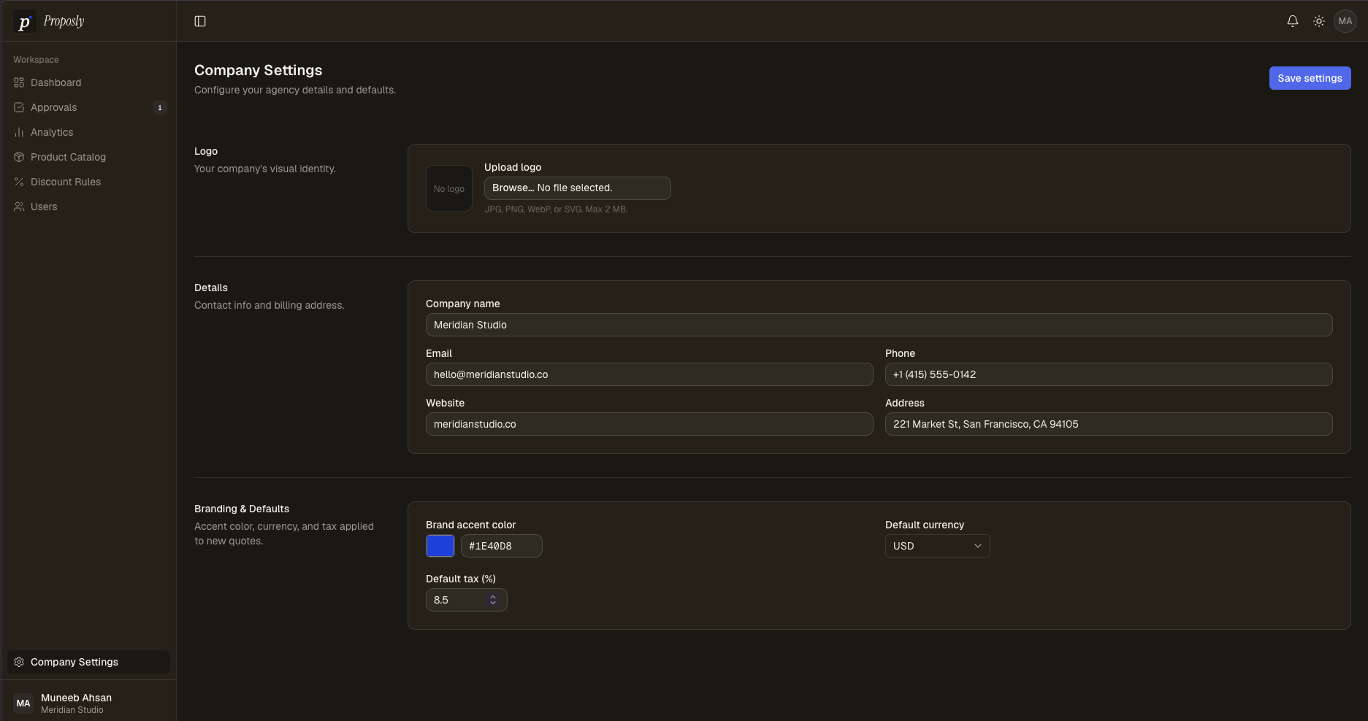Click the Users people icon
This screenshot has height=721, width=1368.
[x=19, y=207]
